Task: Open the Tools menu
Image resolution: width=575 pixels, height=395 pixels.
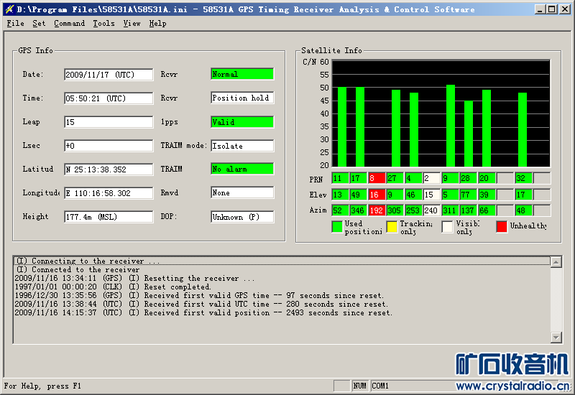Action: 103,24
